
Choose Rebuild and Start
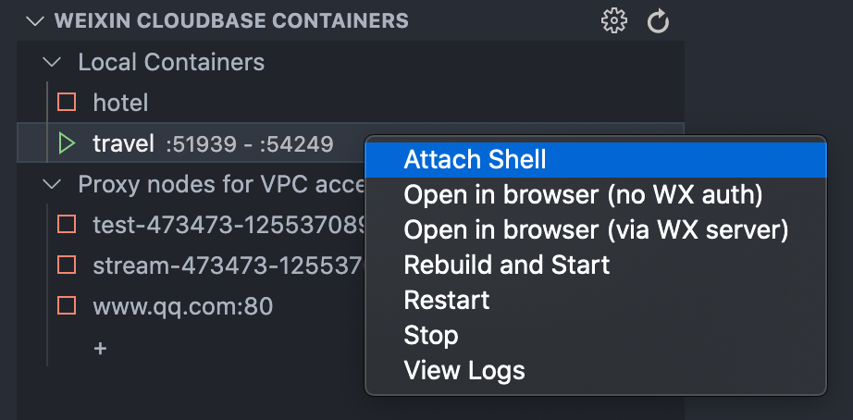pos(507,266)
